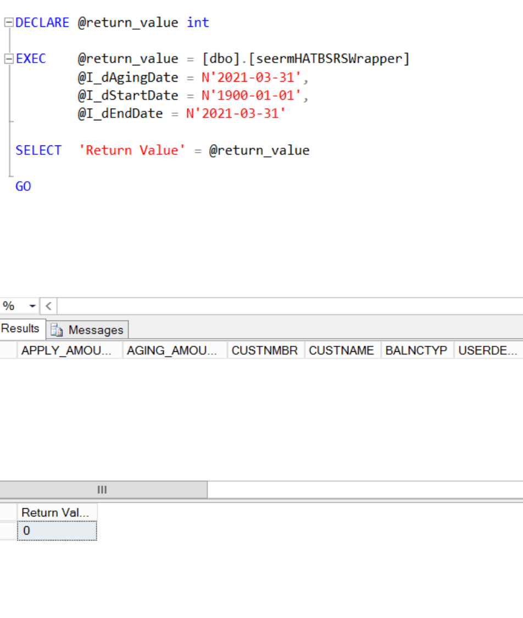Click the row selector beside value 0

(x=8, y=531)
